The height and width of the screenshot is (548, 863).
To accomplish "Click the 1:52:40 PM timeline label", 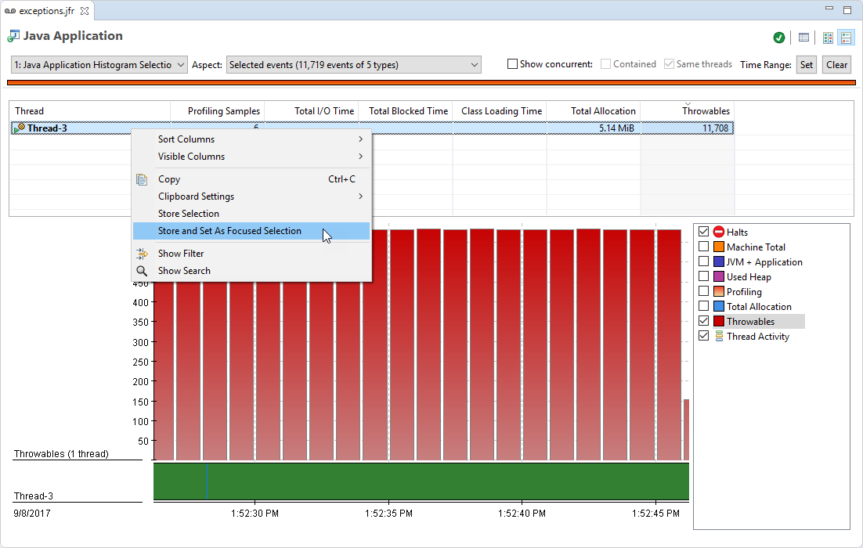I will (x=522, y=514).
